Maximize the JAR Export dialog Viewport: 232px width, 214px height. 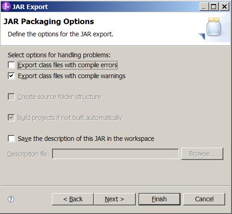(x=214, y=7)
